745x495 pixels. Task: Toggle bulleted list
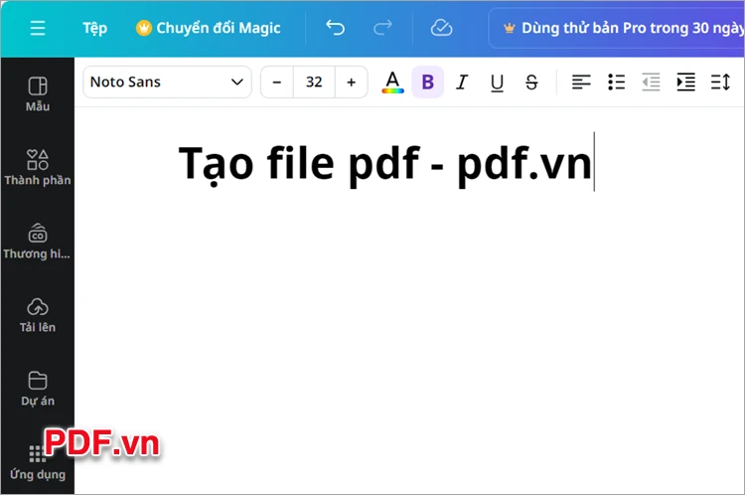(616, 82)
